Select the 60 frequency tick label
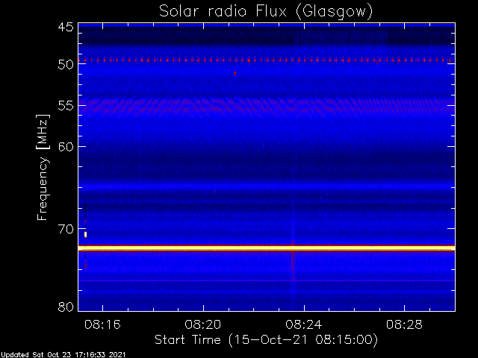The image size is (478, 358). 66,147
